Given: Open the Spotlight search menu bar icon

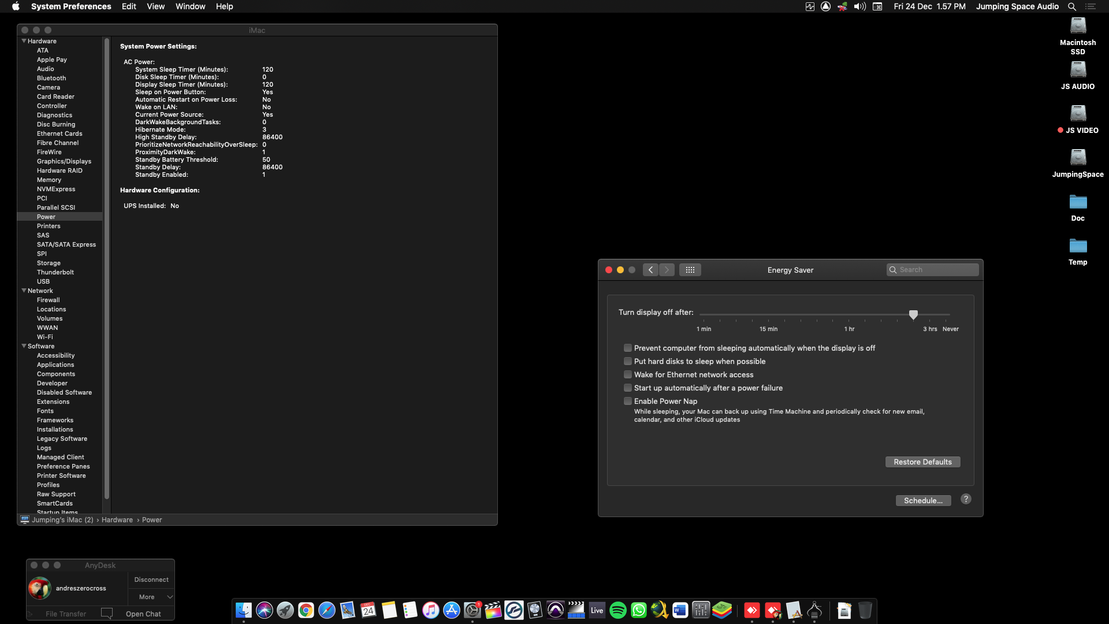Looking at the screenshot, I should tap(1071, 6).
